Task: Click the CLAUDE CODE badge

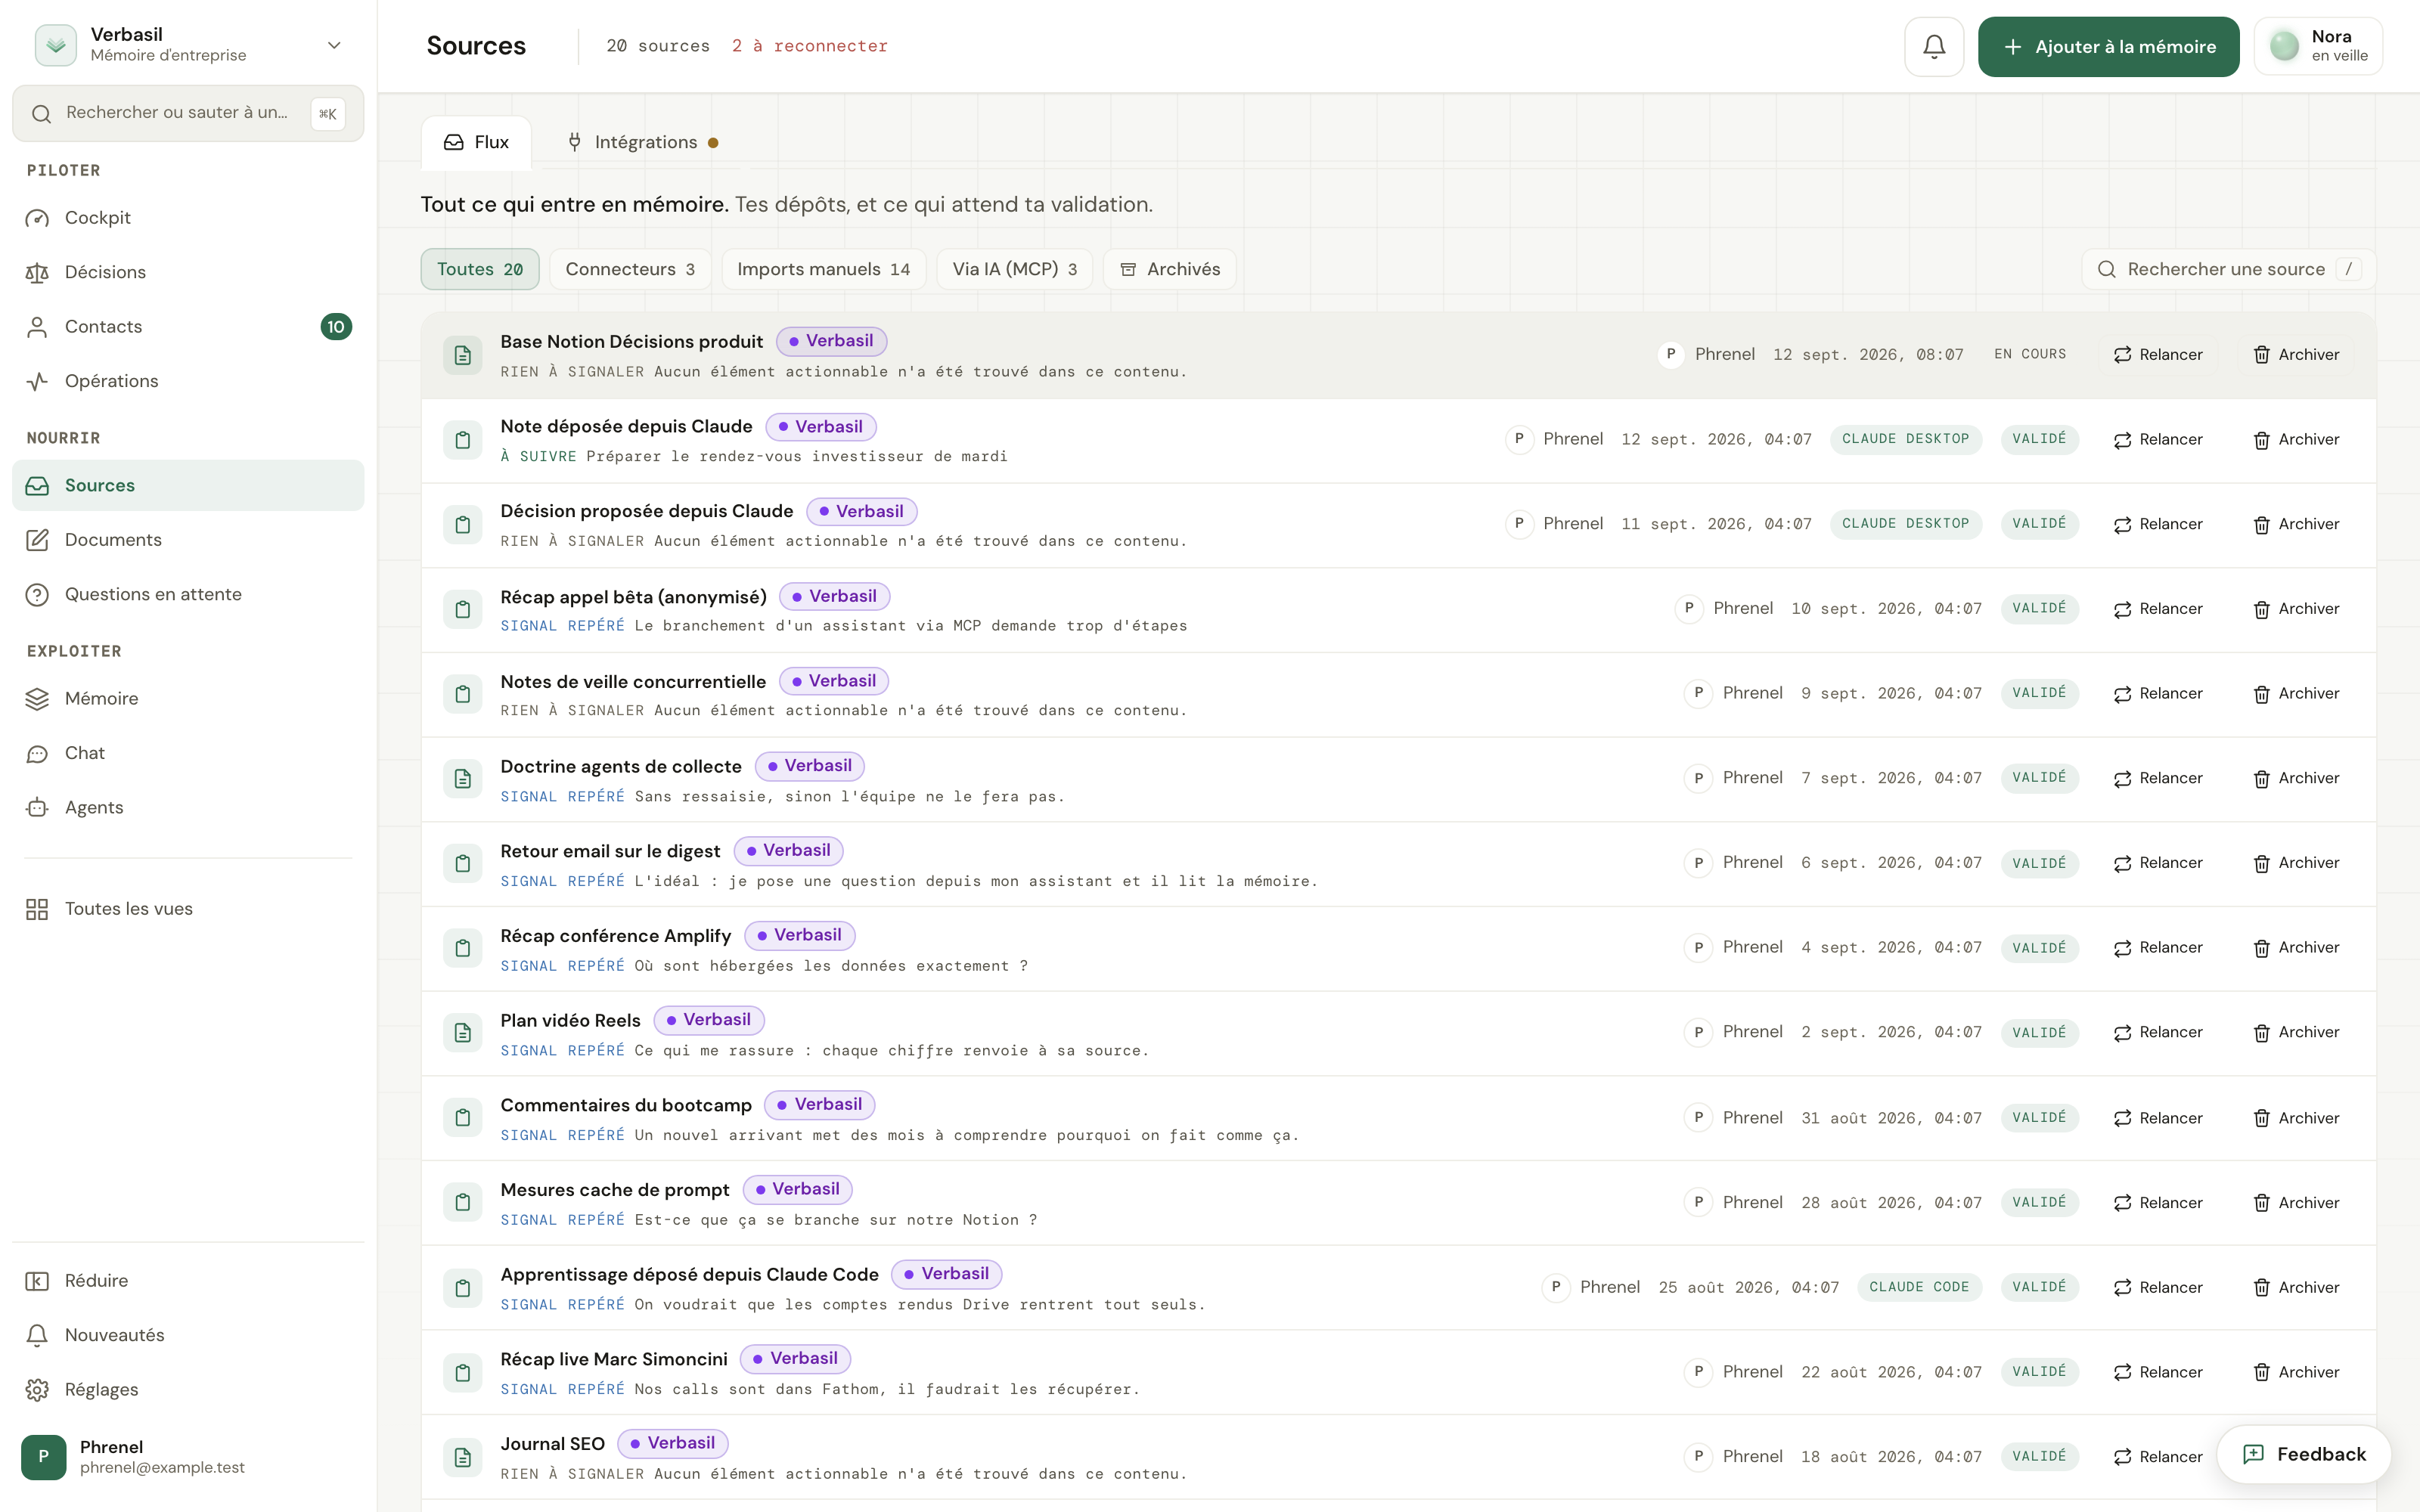Action: point(1919,1287)
